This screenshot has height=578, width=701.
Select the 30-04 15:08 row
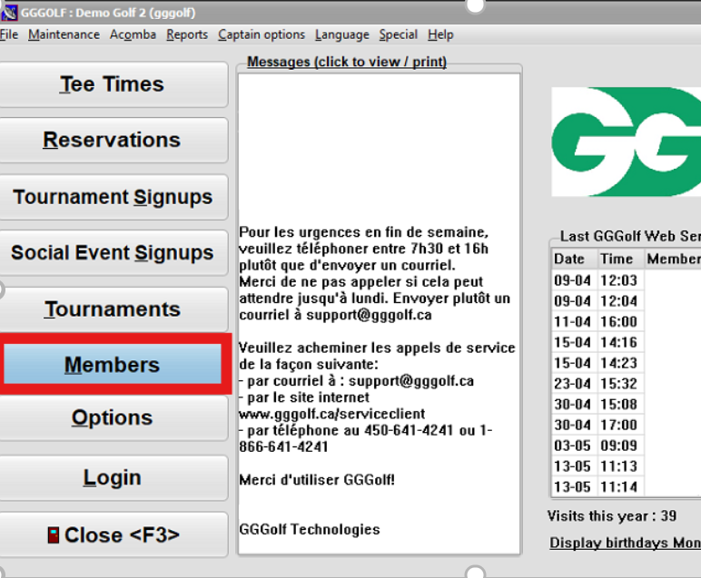626,405
